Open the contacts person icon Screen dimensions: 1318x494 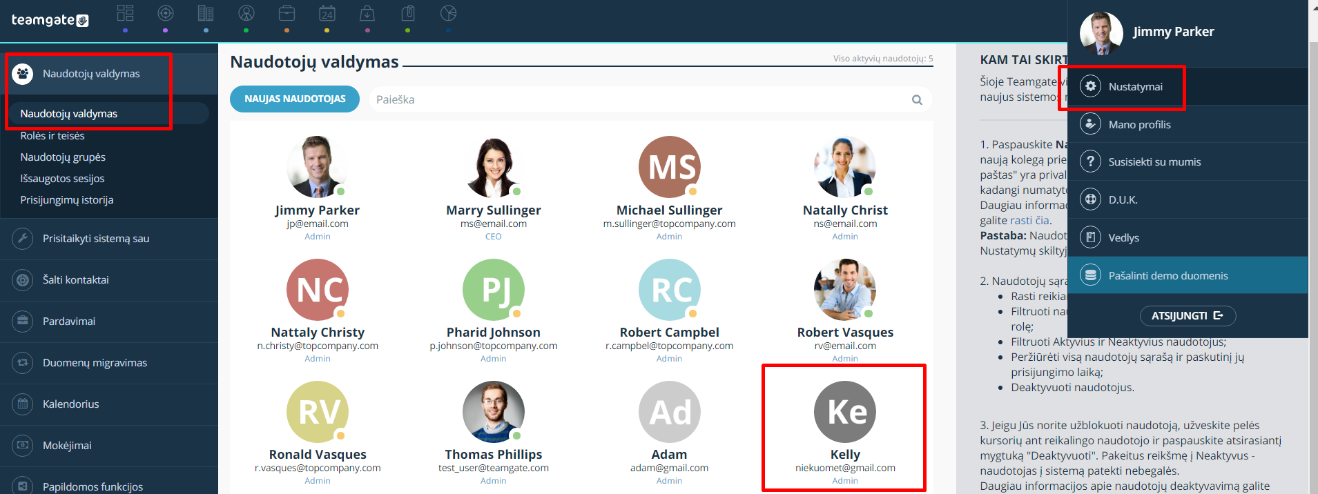pyautogui.click(x=246, y=13)
